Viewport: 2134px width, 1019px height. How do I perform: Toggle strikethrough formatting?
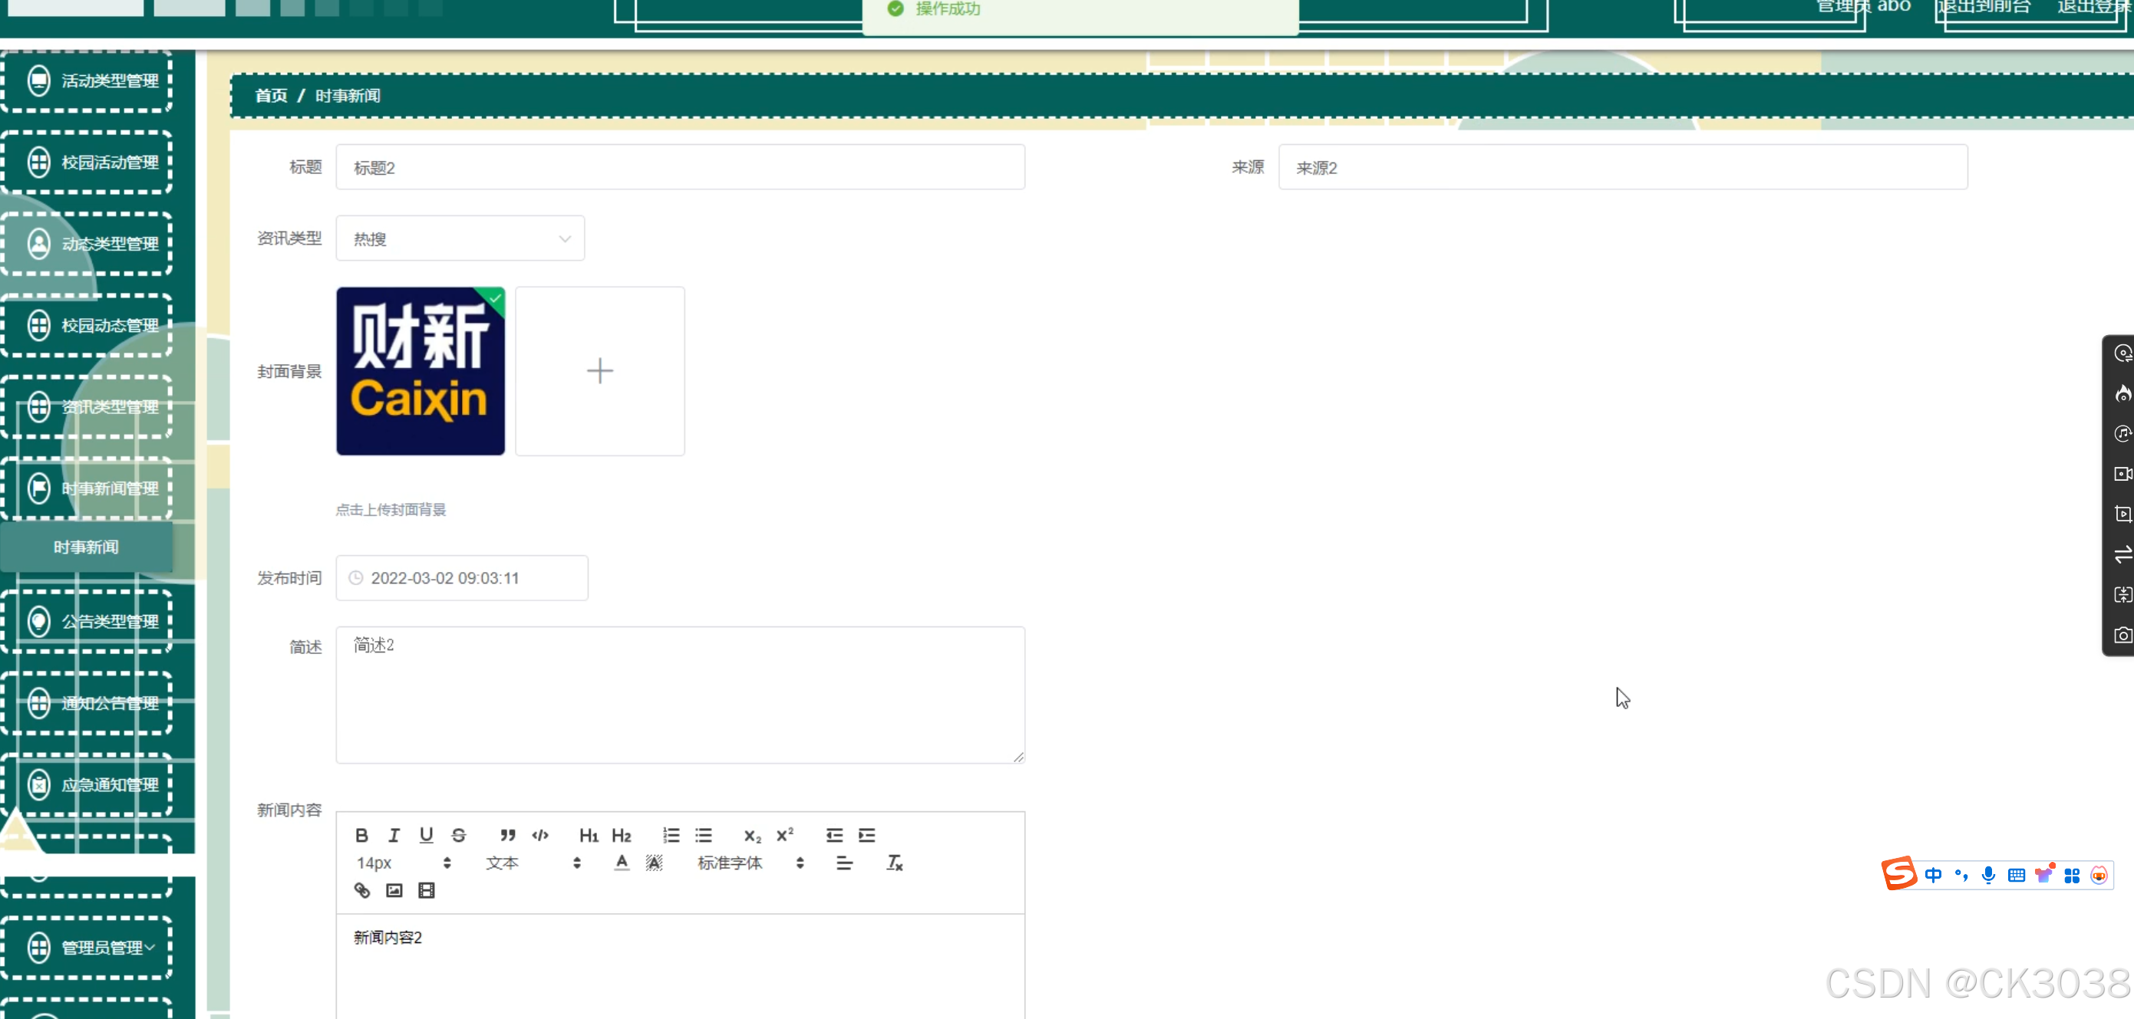pos(458,834)
